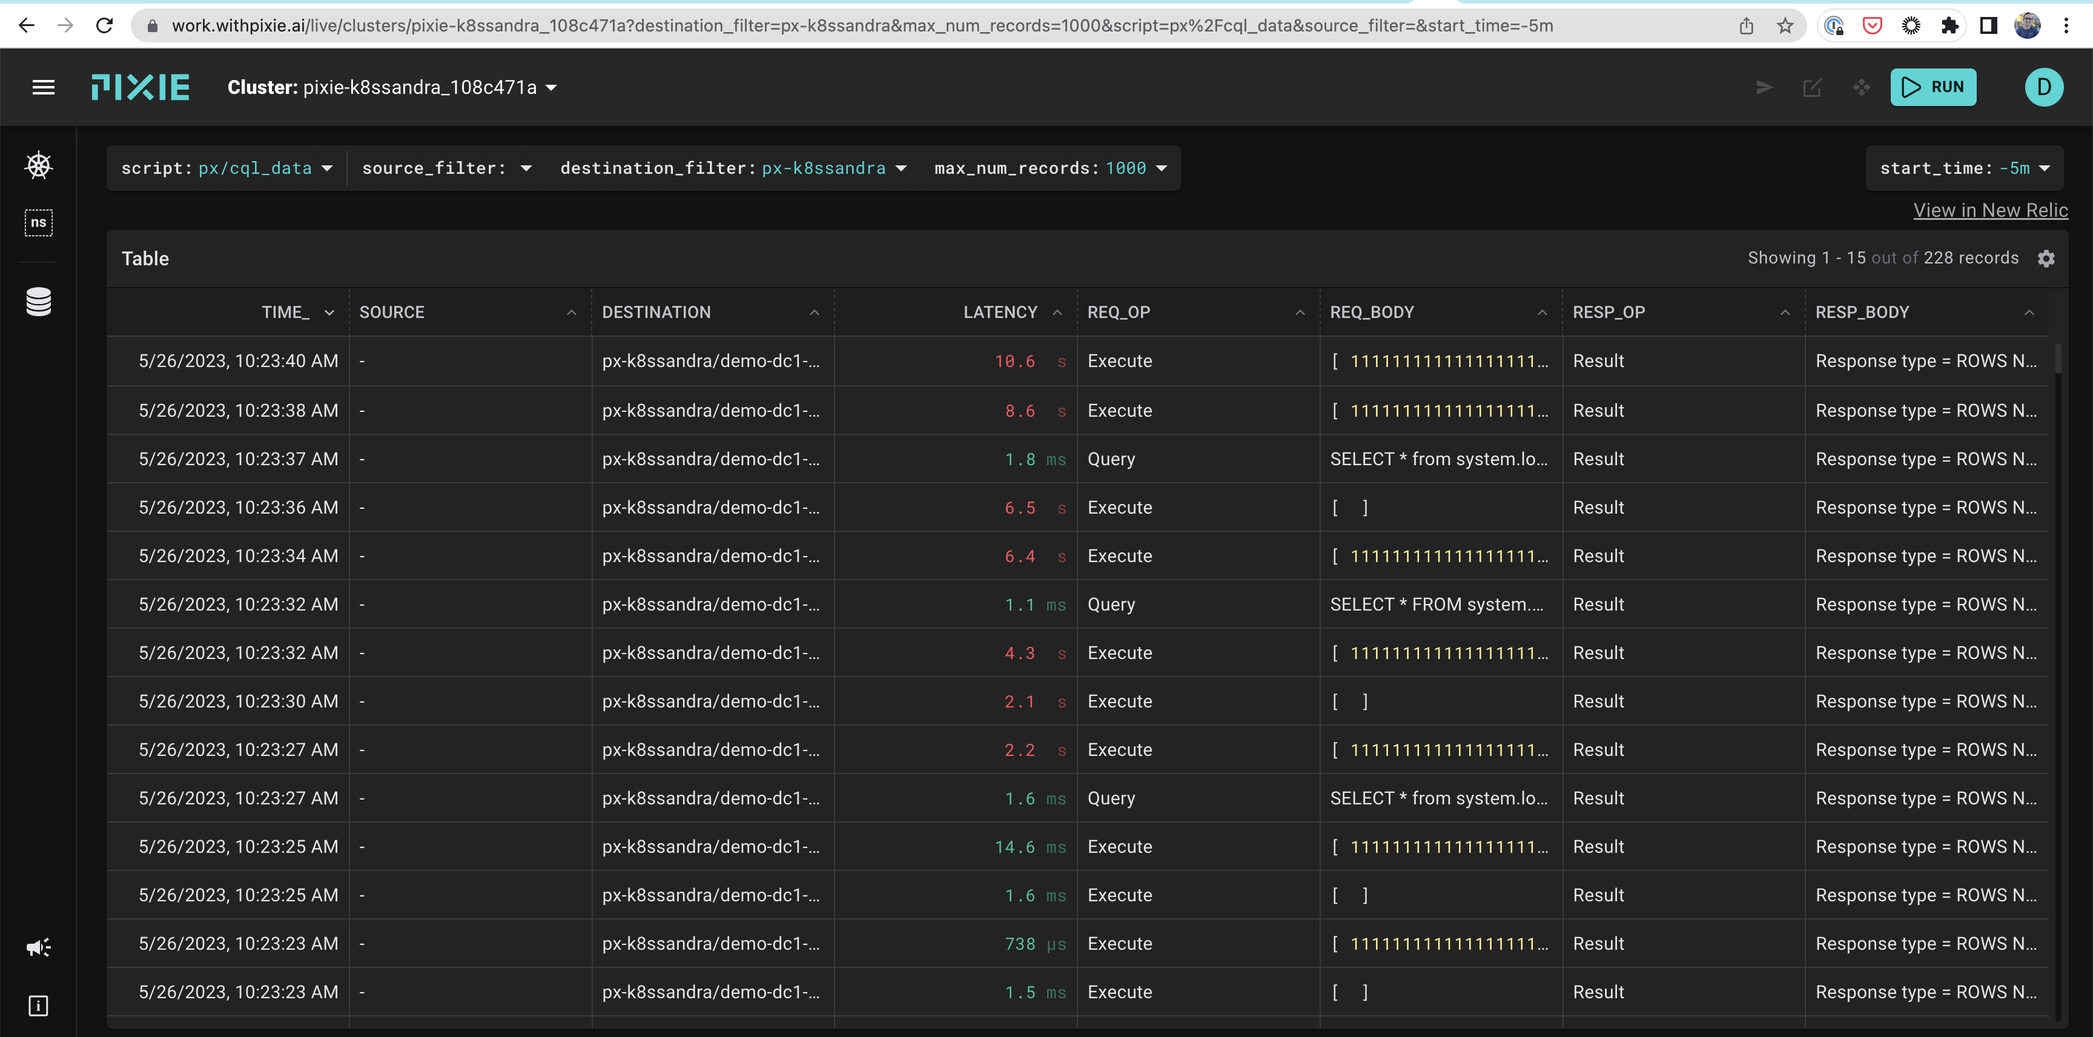Screen dimensions: 2093x1037
Task: Toggle the bookmark star in the address bar
Action: tap(1784, 25)
